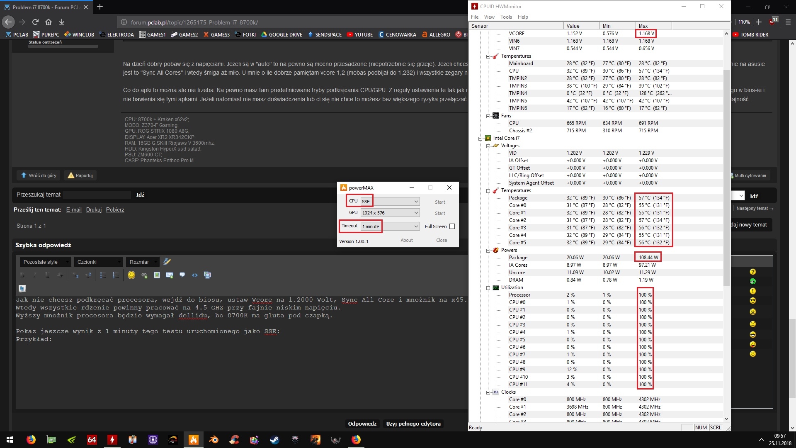Click the bulleted list icon
This screenshot has width=796, height=448.
point(103,275)
